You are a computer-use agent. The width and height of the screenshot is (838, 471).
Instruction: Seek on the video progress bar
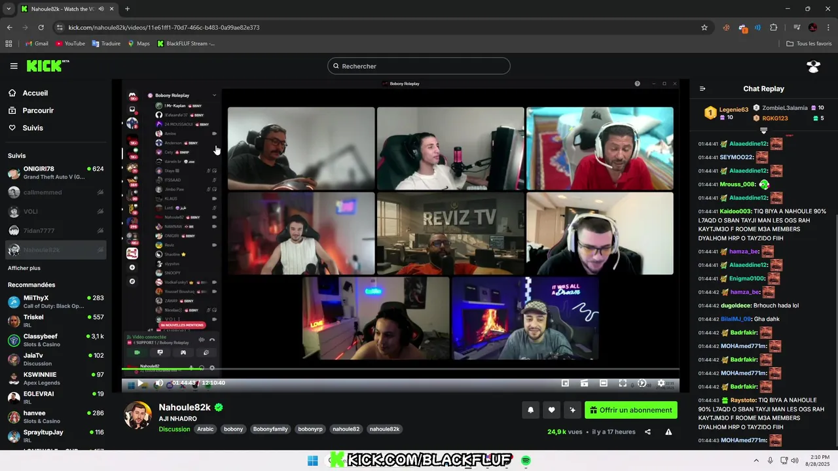pos(400,369)
